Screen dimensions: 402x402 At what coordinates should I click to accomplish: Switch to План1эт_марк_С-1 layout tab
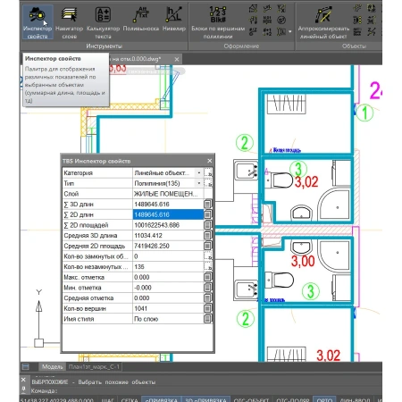tap(94, 366)
